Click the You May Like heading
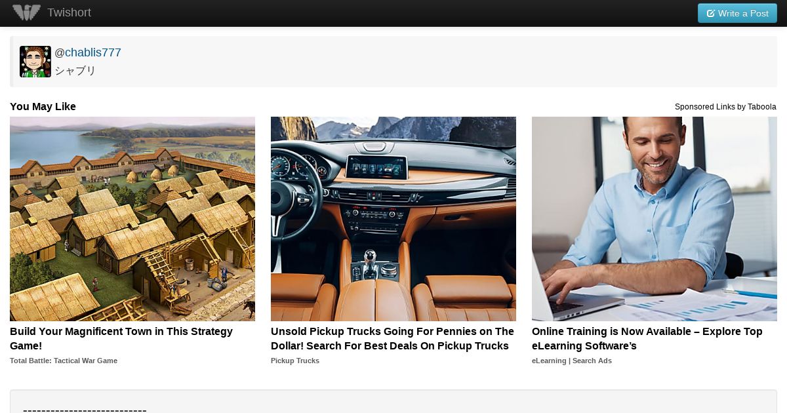The height and width of the screenshot is (413, 787). point(43,107)
